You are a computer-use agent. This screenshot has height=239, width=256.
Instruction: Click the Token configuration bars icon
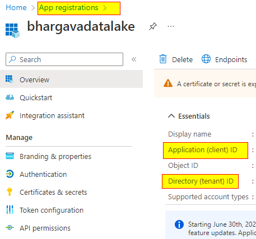coord(10,210)
